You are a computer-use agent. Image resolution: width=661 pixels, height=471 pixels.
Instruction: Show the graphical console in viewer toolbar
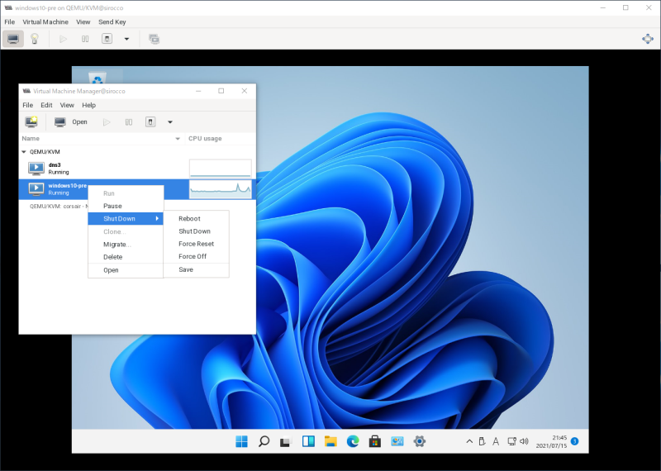tap(13, 39)
